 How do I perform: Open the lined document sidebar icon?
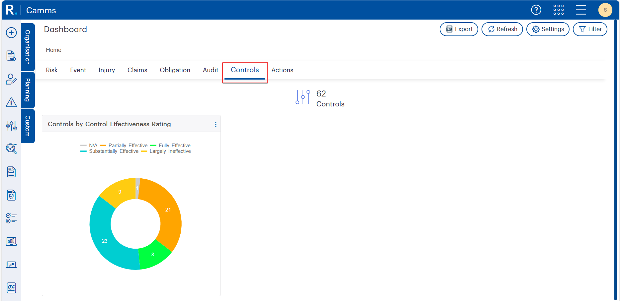tap(11, 172)
